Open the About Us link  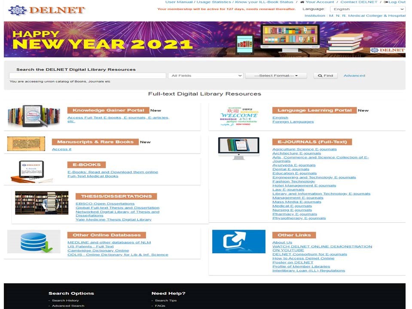(282, 242)
